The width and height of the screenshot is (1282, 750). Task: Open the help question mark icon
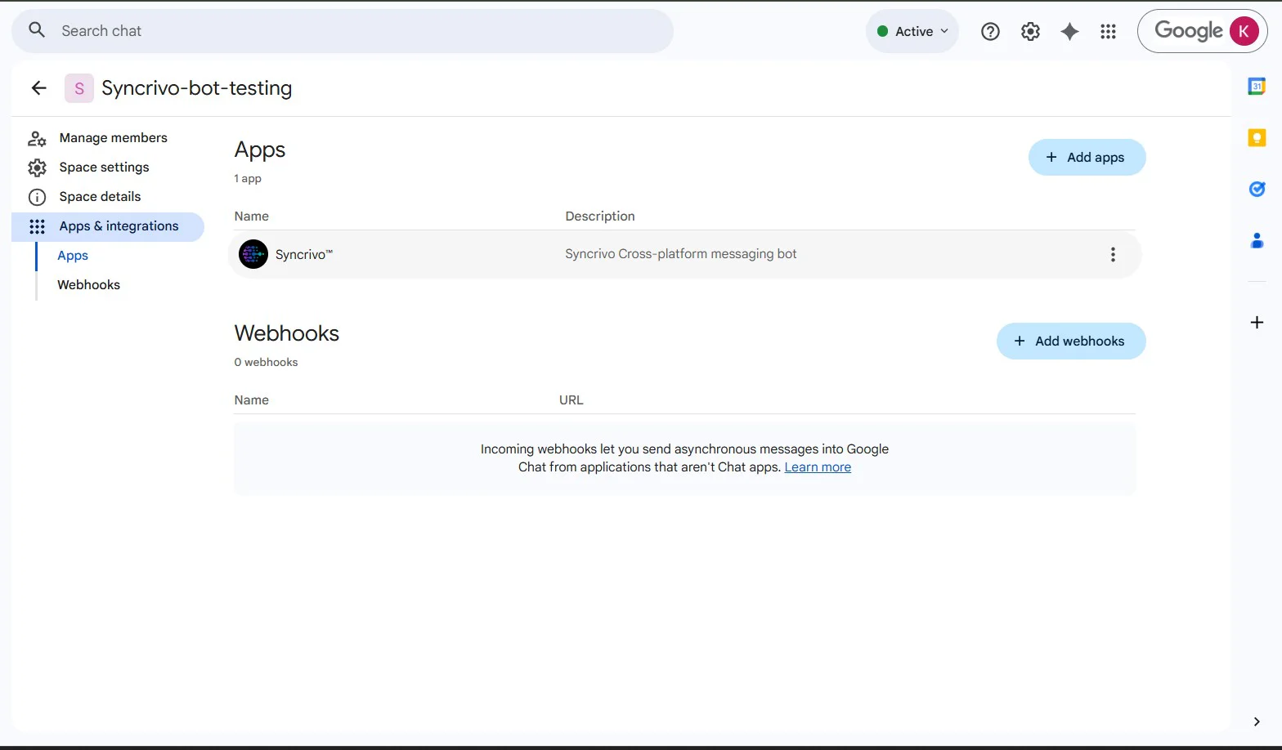coord(990,31)
